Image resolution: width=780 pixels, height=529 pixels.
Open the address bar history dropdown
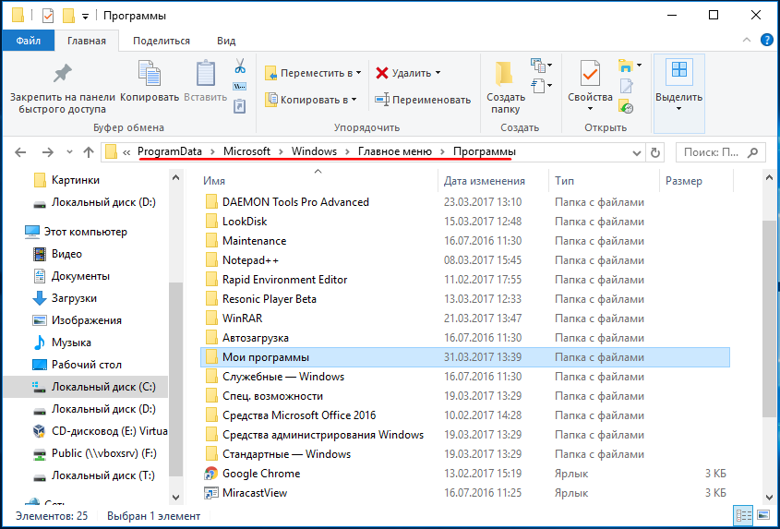tap(636, 152)
